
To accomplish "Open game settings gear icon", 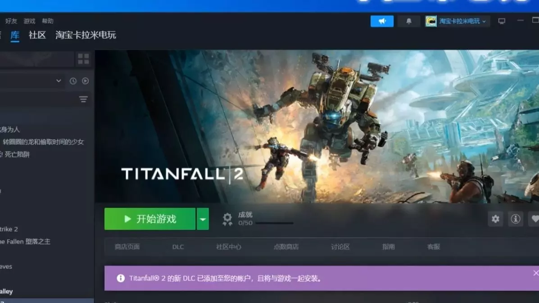I will (495, 219).
